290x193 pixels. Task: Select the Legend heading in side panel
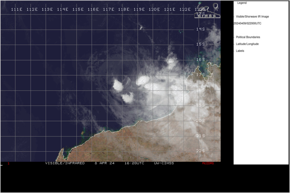click(242, 3)
